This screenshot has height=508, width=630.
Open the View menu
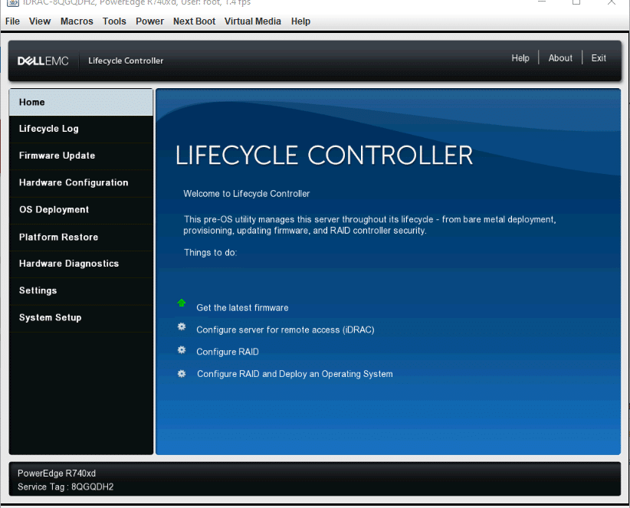(40, 21)
